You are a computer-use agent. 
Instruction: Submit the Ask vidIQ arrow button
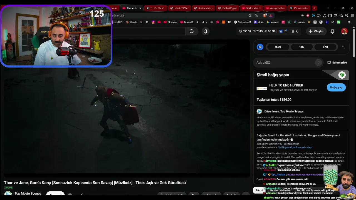coord(319,62)
